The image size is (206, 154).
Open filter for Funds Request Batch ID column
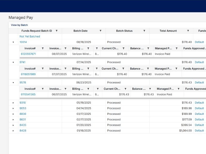[57, 31]
